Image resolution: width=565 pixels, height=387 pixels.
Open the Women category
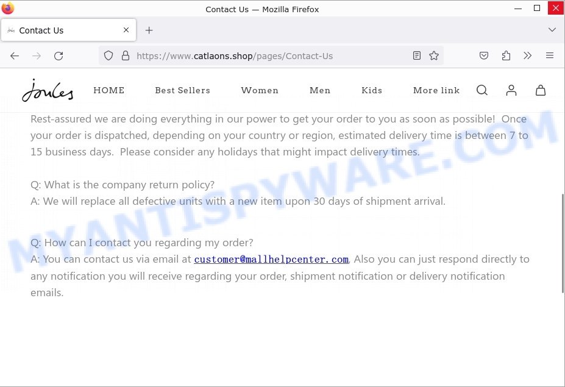(x=260, y=90)
